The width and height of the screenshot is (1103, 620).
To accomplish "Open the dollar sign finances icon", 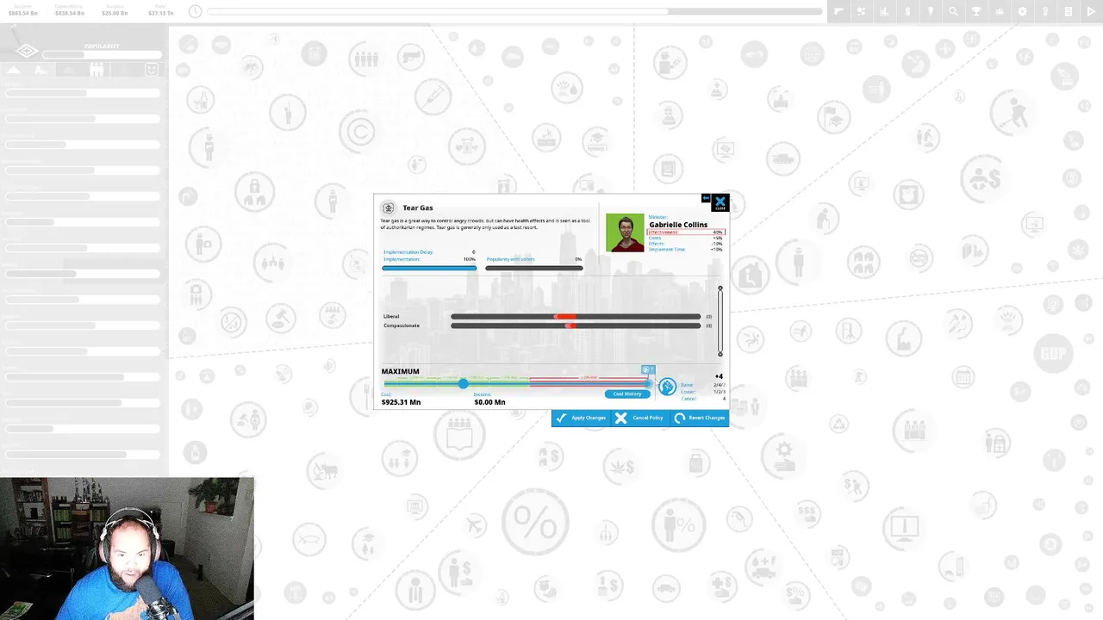I will click(x=907, y=12).
